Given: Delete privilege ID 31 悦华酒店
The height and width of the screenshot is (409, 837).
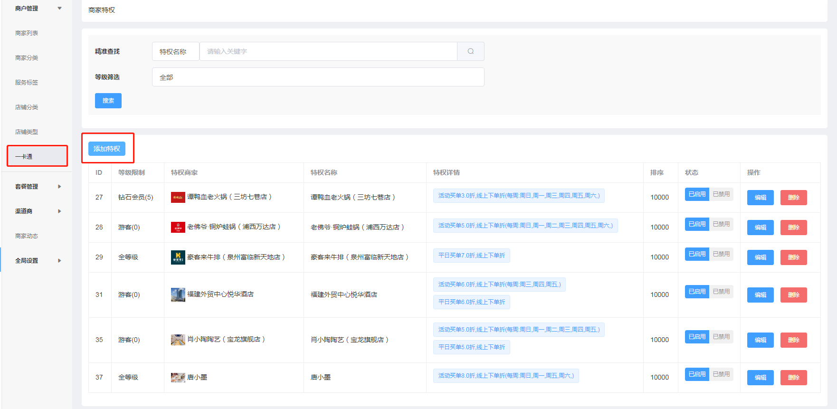Looking at the screenshot, I should (x=793, y=295).
